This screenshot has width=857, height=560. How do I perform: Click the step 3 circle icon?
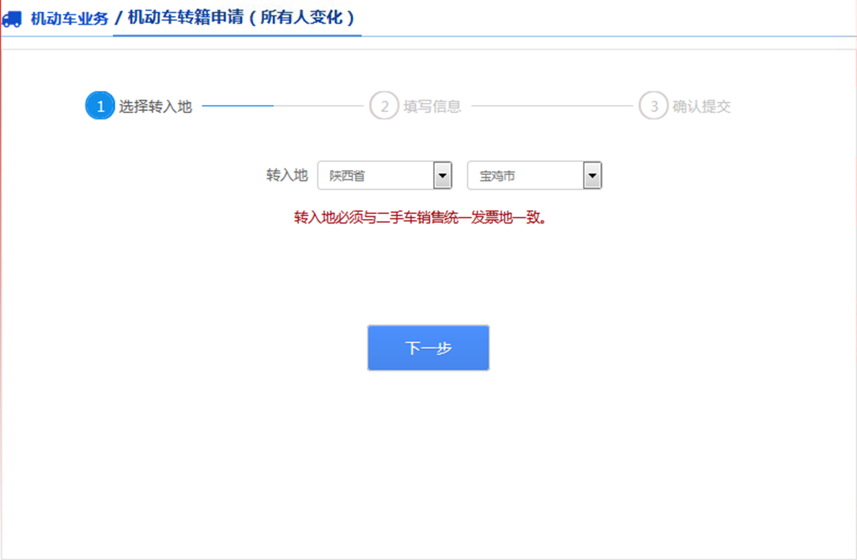point(653,106)
